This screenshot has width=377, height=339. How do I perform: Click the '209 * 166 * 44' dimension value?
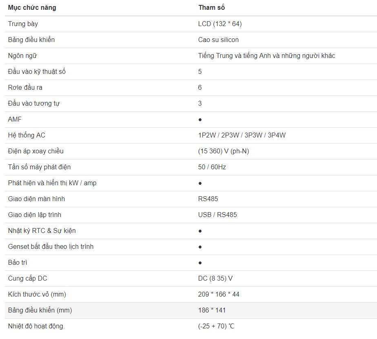219,294
